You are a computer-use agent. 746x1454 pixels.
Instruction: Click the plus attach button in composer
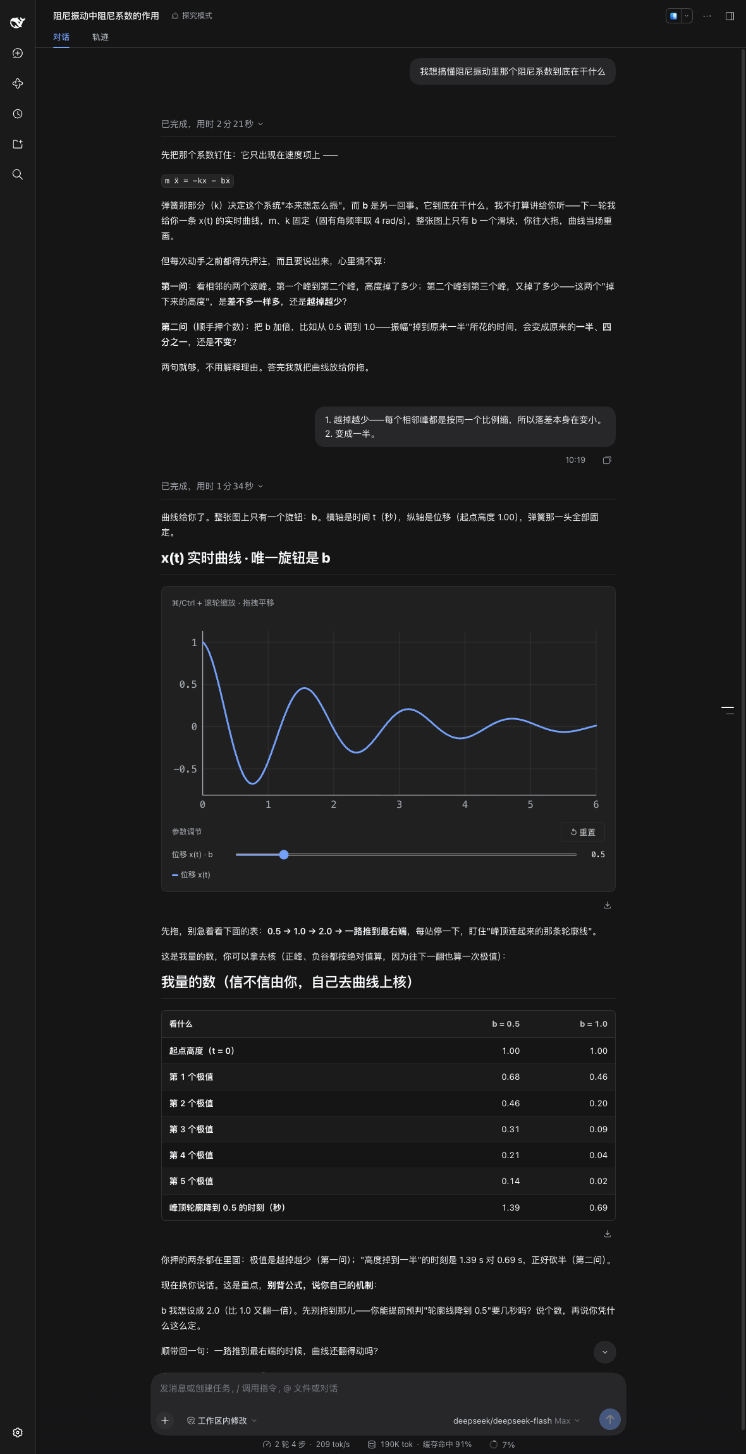coord(165,1420)
